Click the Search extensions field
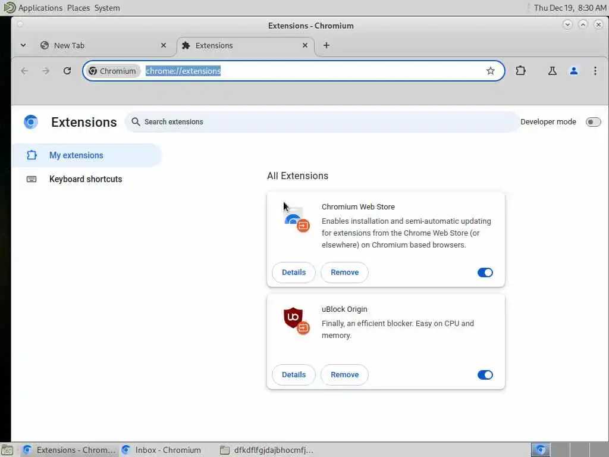609x457 pixels. click(x=322, y=121)
